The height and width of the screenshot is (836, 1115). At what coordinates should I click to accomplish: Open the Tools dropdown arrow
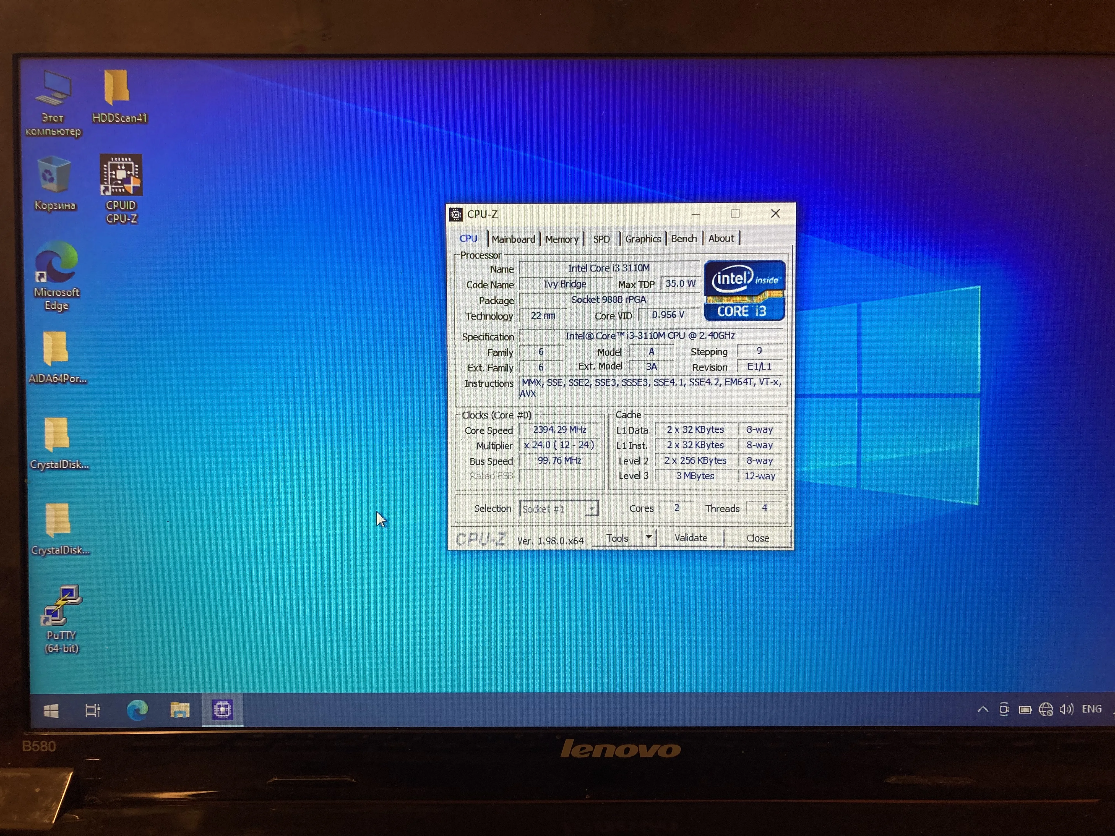point(649,538)
